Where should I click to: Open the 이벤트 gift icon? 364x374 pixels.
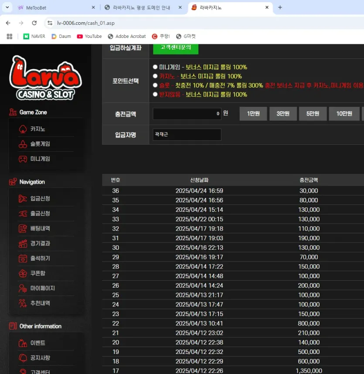23,343
